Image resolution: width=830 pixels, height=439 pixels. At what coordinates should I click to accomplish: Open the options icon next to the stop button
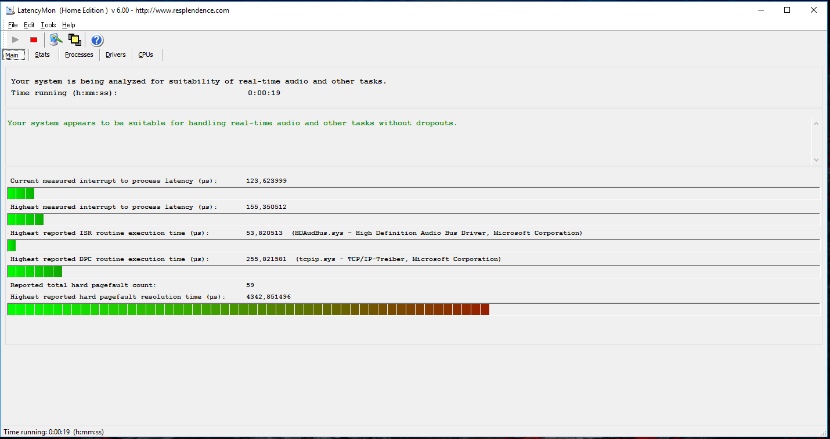coord(56,39)
